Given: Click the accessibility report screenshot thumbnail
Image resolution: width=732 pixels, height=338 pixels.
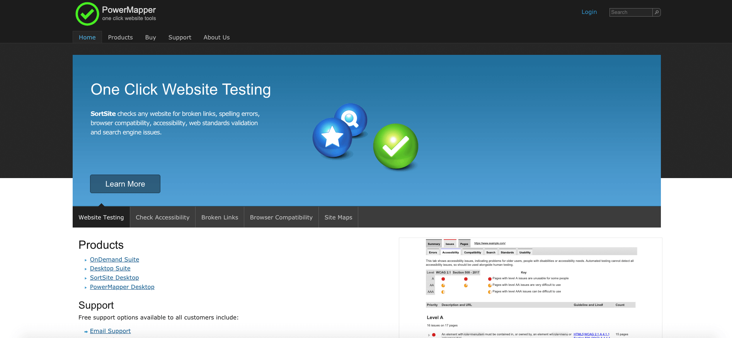Looking at the screenshot, I should pyautogui.click(x=530, y=288).
